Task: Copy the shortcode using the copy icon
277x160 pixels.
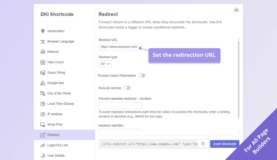Action: point(203,144)
